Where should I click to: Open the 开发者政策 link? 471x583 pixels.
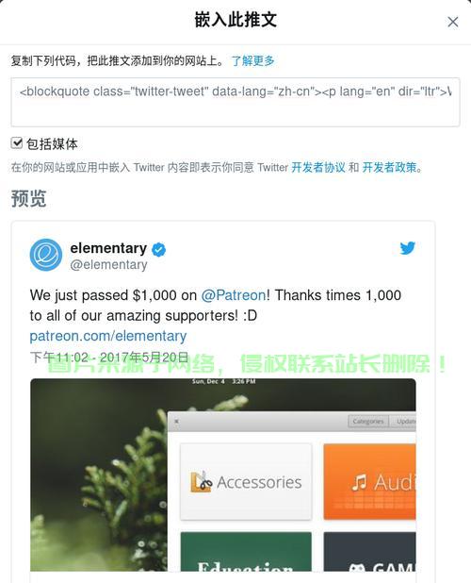[x=389, y=167]
